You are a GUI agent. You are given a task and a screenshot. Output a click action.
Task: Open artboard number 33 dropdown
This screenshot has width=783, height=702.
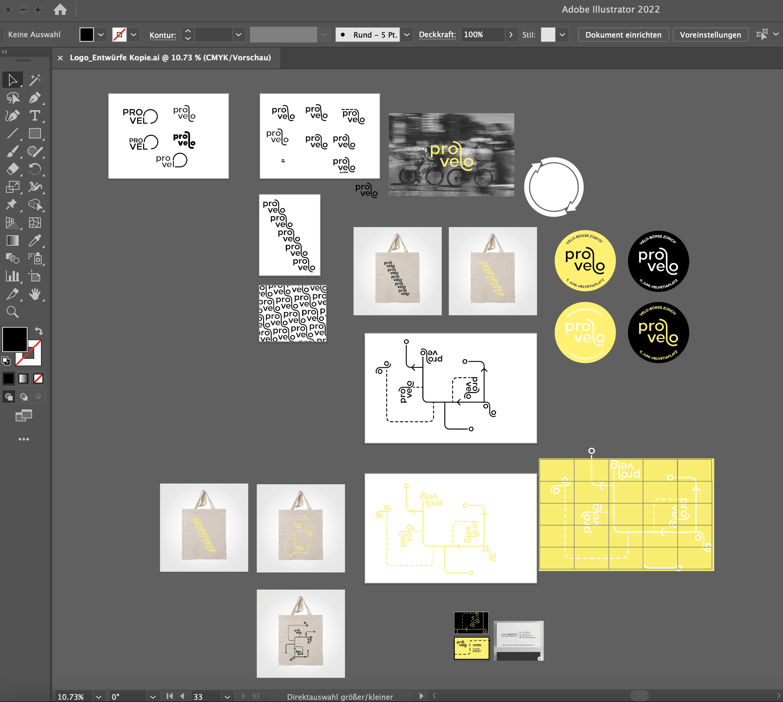point(227,696)
